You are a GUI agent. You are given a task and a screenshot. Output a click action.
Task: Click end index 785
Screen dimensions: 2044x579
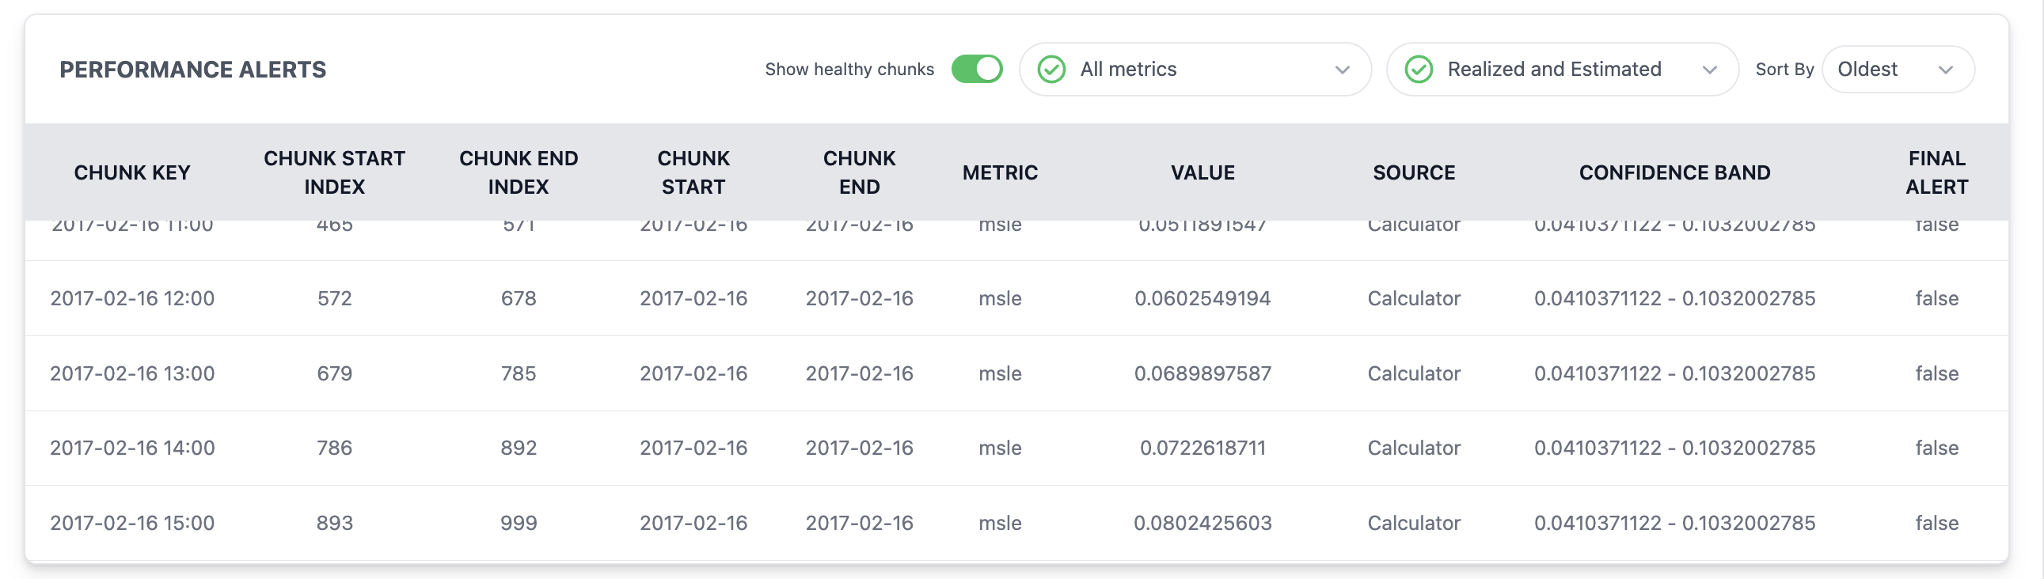(x=519, y=373)
